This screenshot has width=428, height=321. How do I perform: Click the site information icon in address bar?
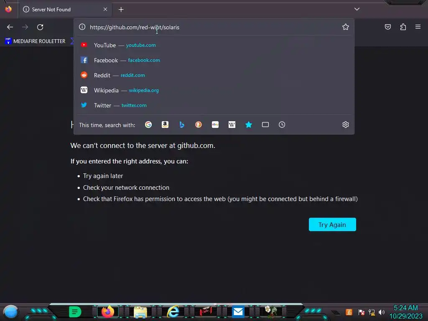[x=82, y=27]
